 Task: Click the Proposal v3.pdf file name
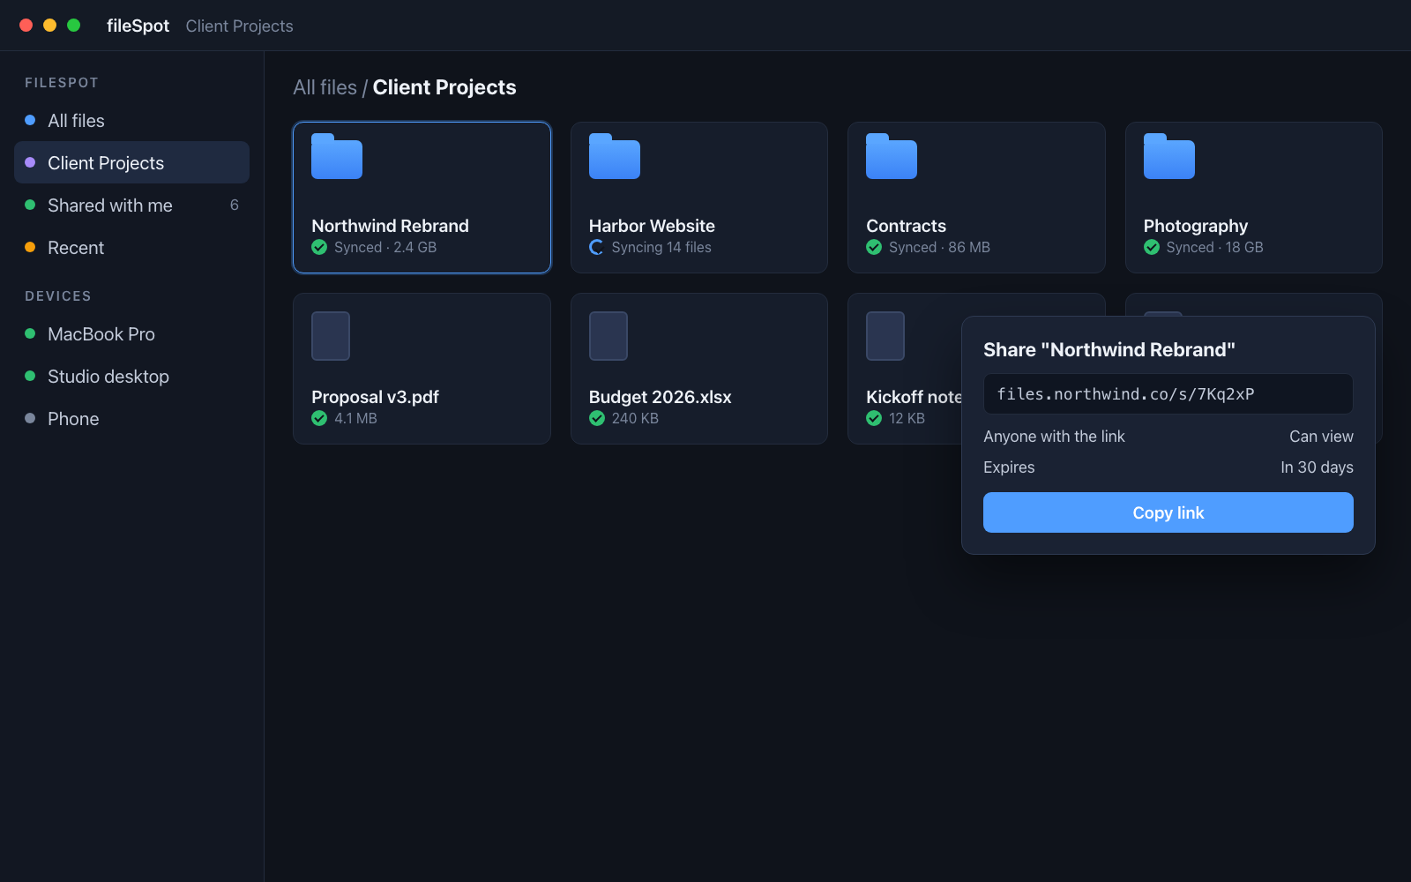(375, 397)
